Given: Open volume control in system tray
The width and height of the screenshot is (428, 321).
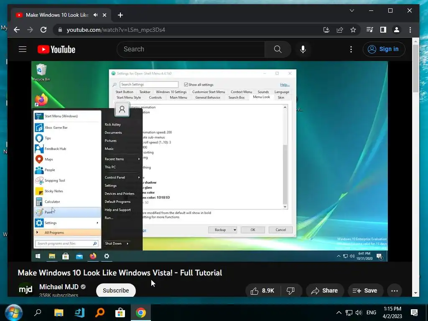Looking at the screenshot, I should 359,313.
